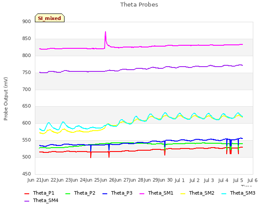Click the 600 y-axis tick label
Image resolution: width=279 pixels, height=209 pixels.
coord(27,123)
